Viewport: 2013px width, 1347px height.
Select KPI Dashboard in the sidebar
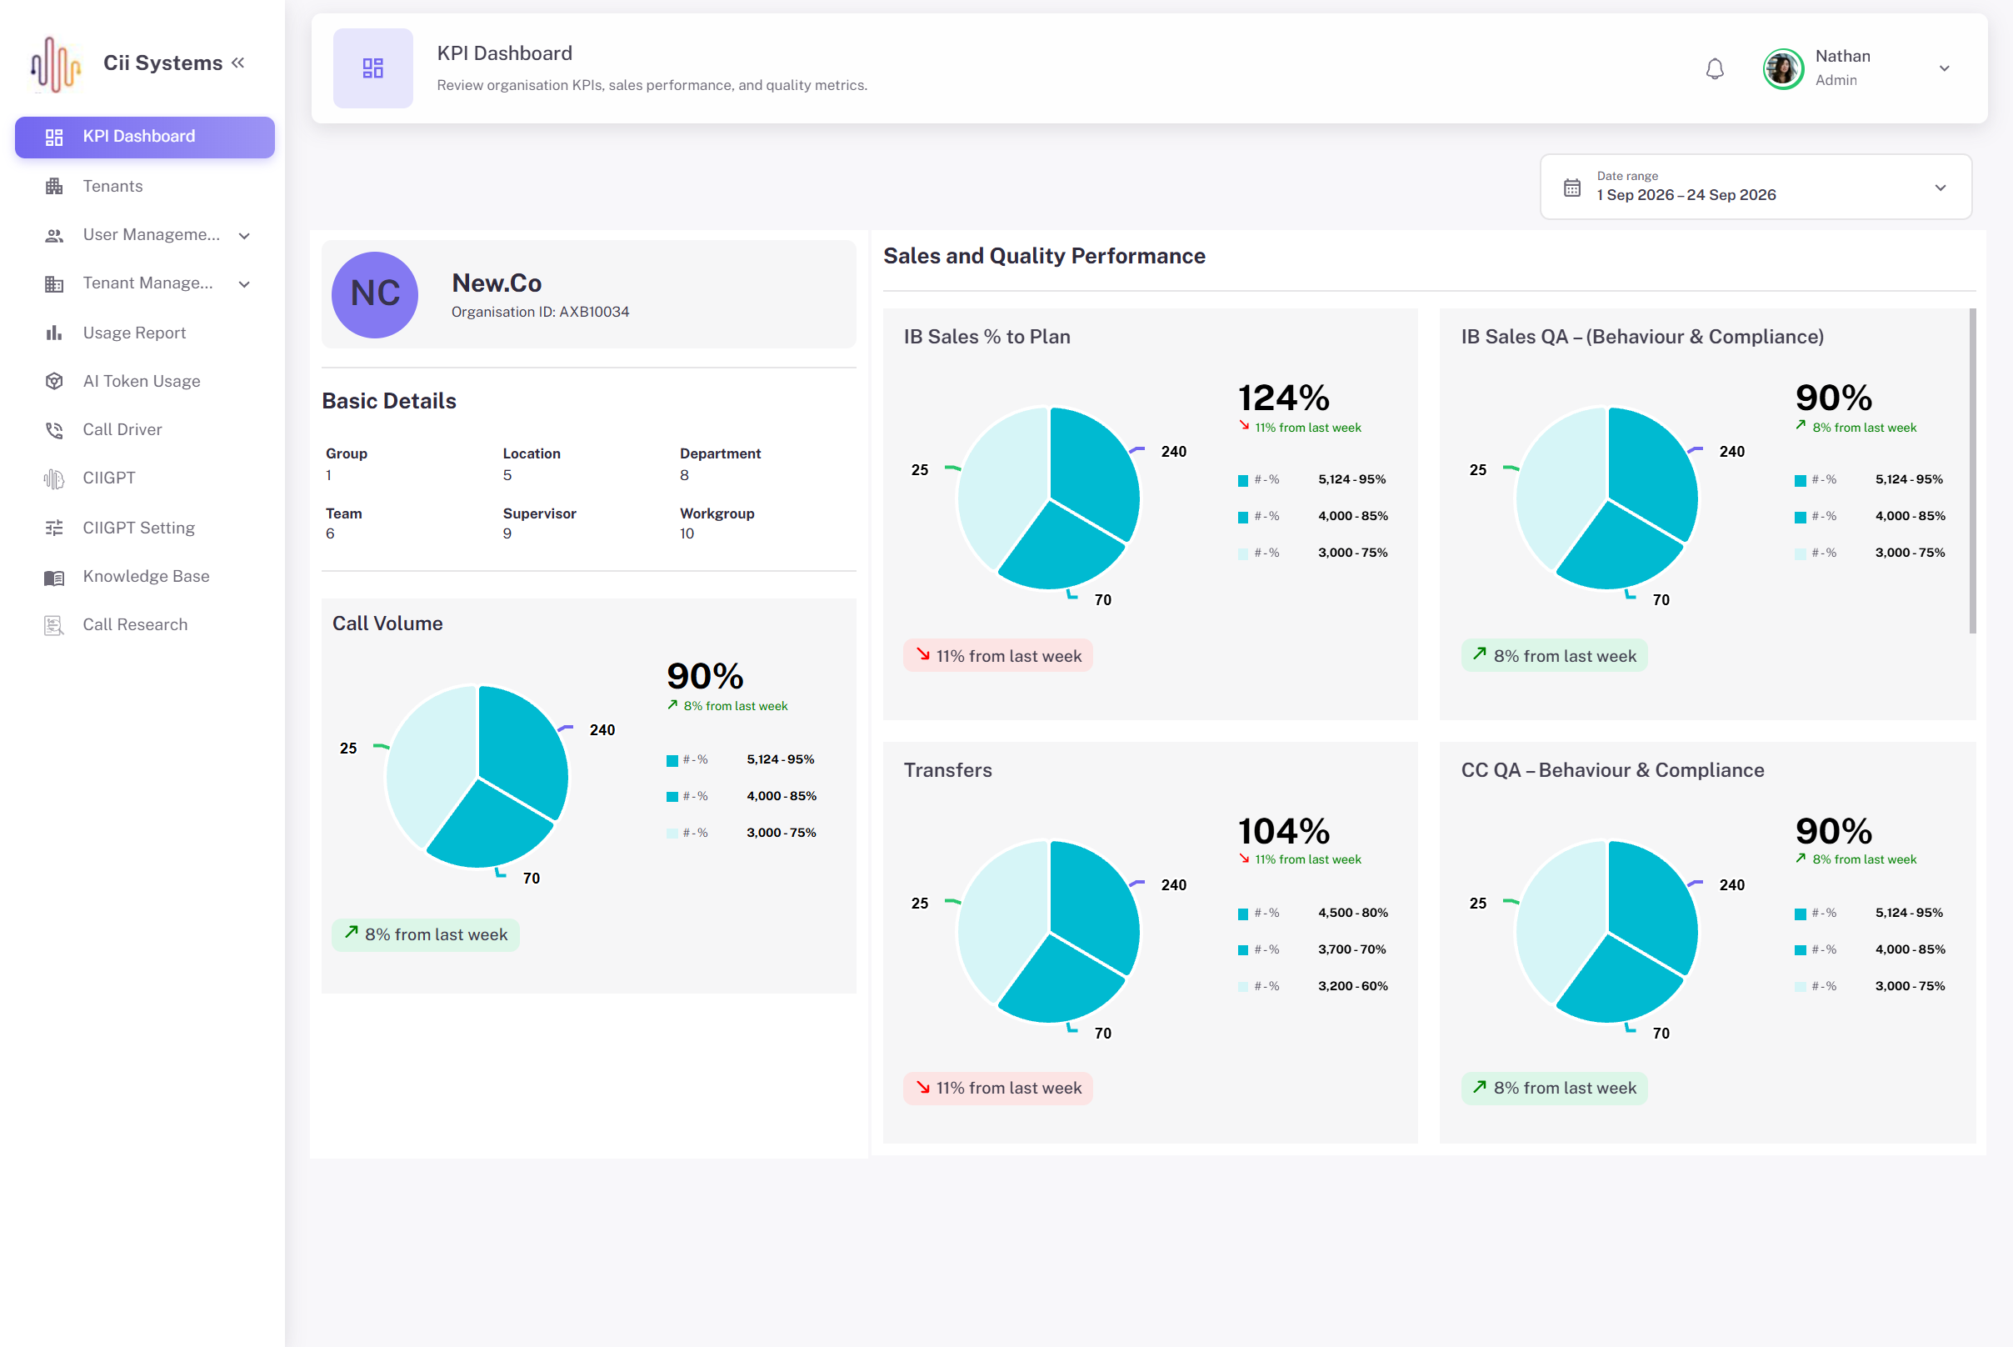point(144,137)
